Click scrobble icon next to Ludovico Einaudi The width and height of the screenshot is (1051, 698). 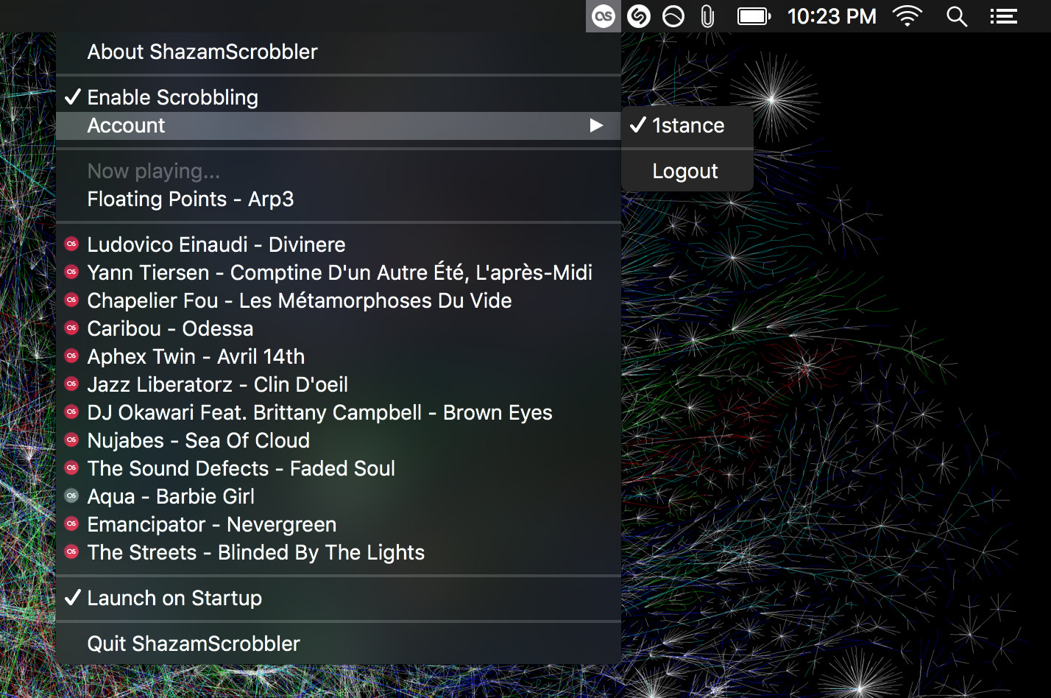pos(71,244)
